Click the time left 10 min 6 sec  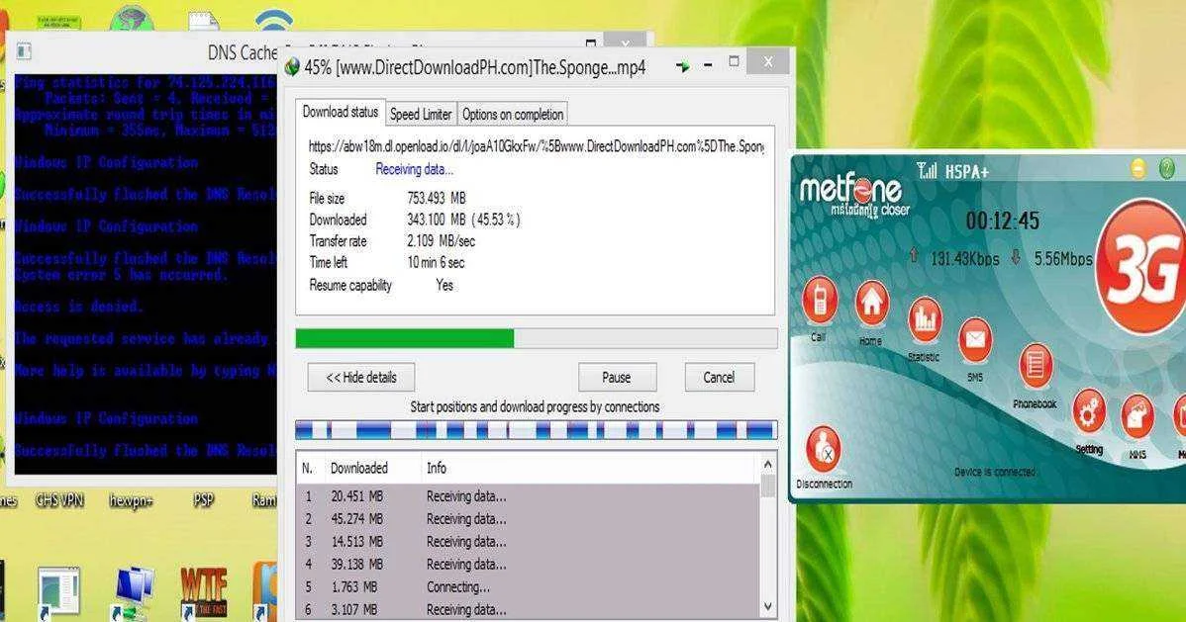click(436, 262)
